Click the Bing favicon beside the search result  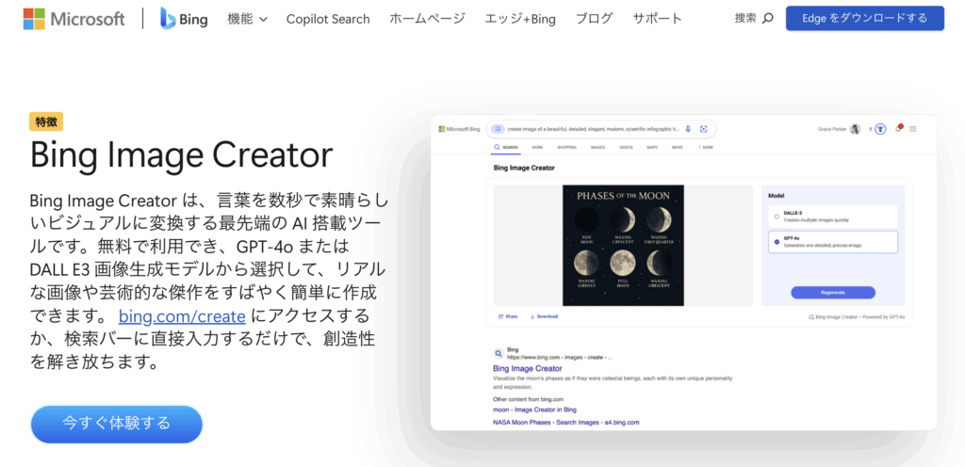[x=498, y=353]
